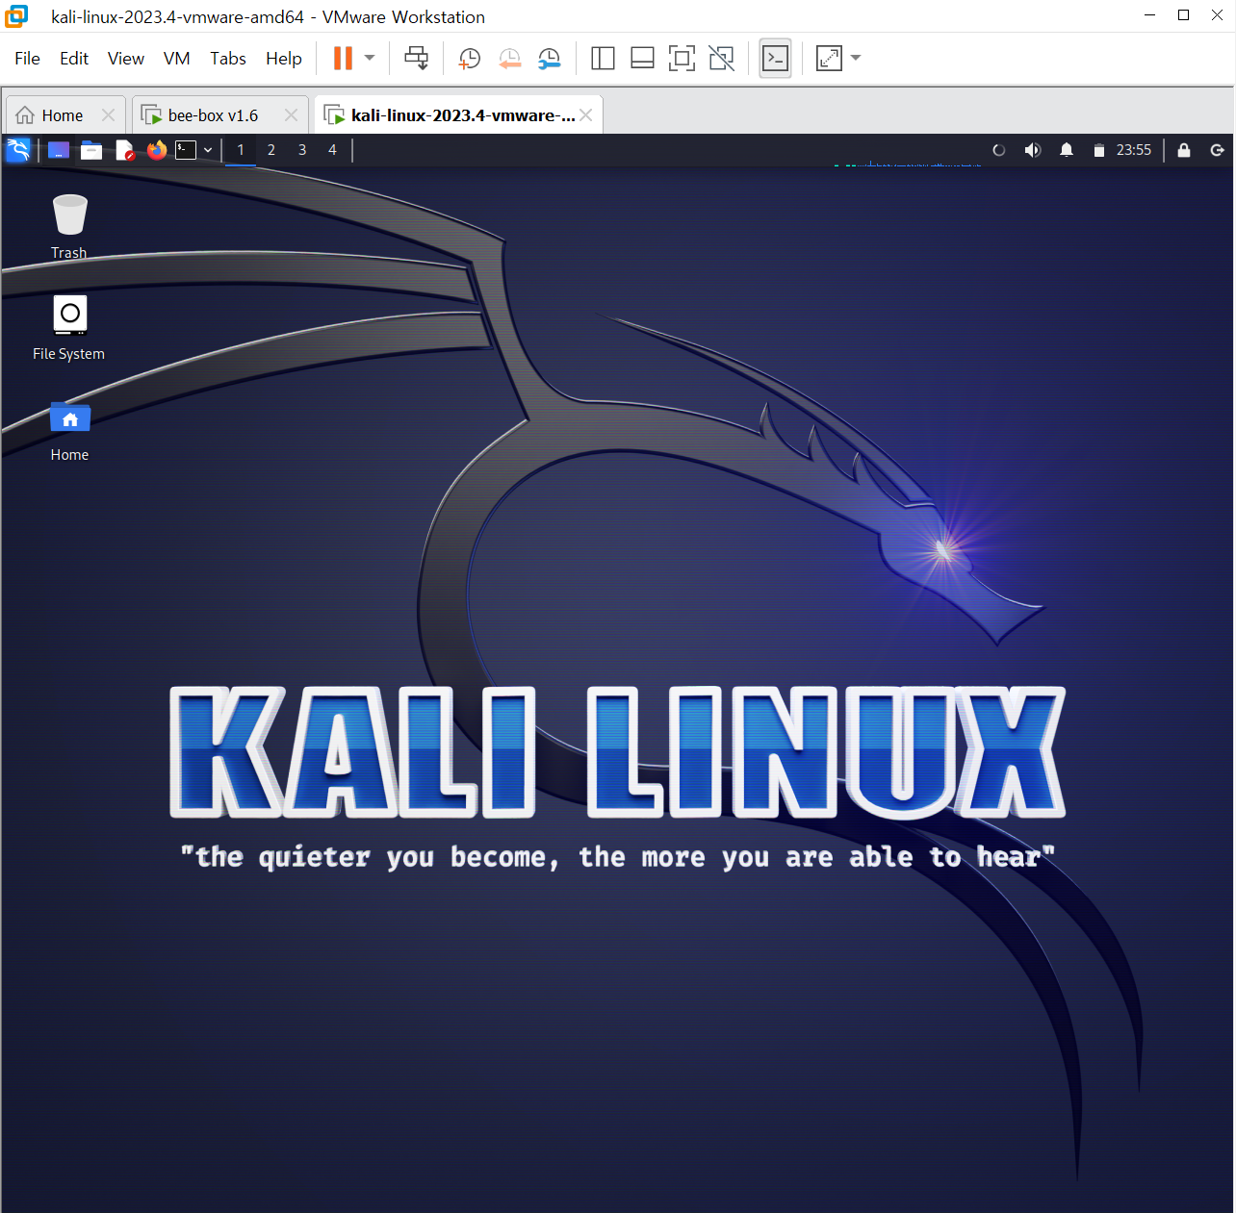
Task: Toggle Unity mode icon
Action: [721, 59]
